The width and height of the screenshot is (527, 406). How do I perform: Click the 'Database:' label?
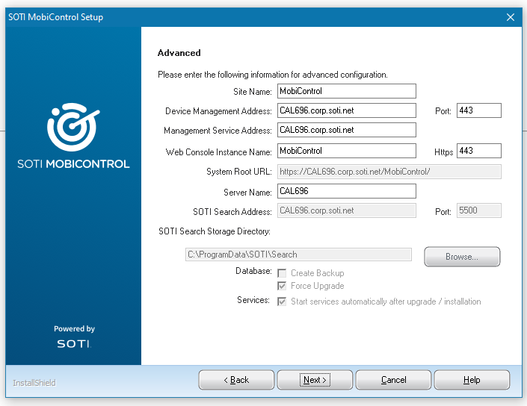point(253,271)
